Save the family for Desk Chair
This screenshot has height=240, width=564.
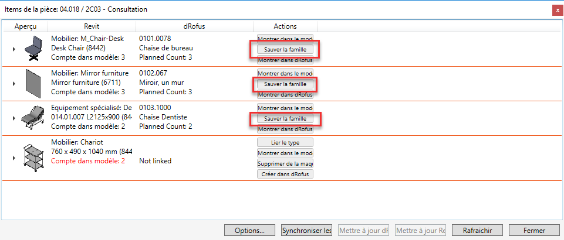click(285, 50)
